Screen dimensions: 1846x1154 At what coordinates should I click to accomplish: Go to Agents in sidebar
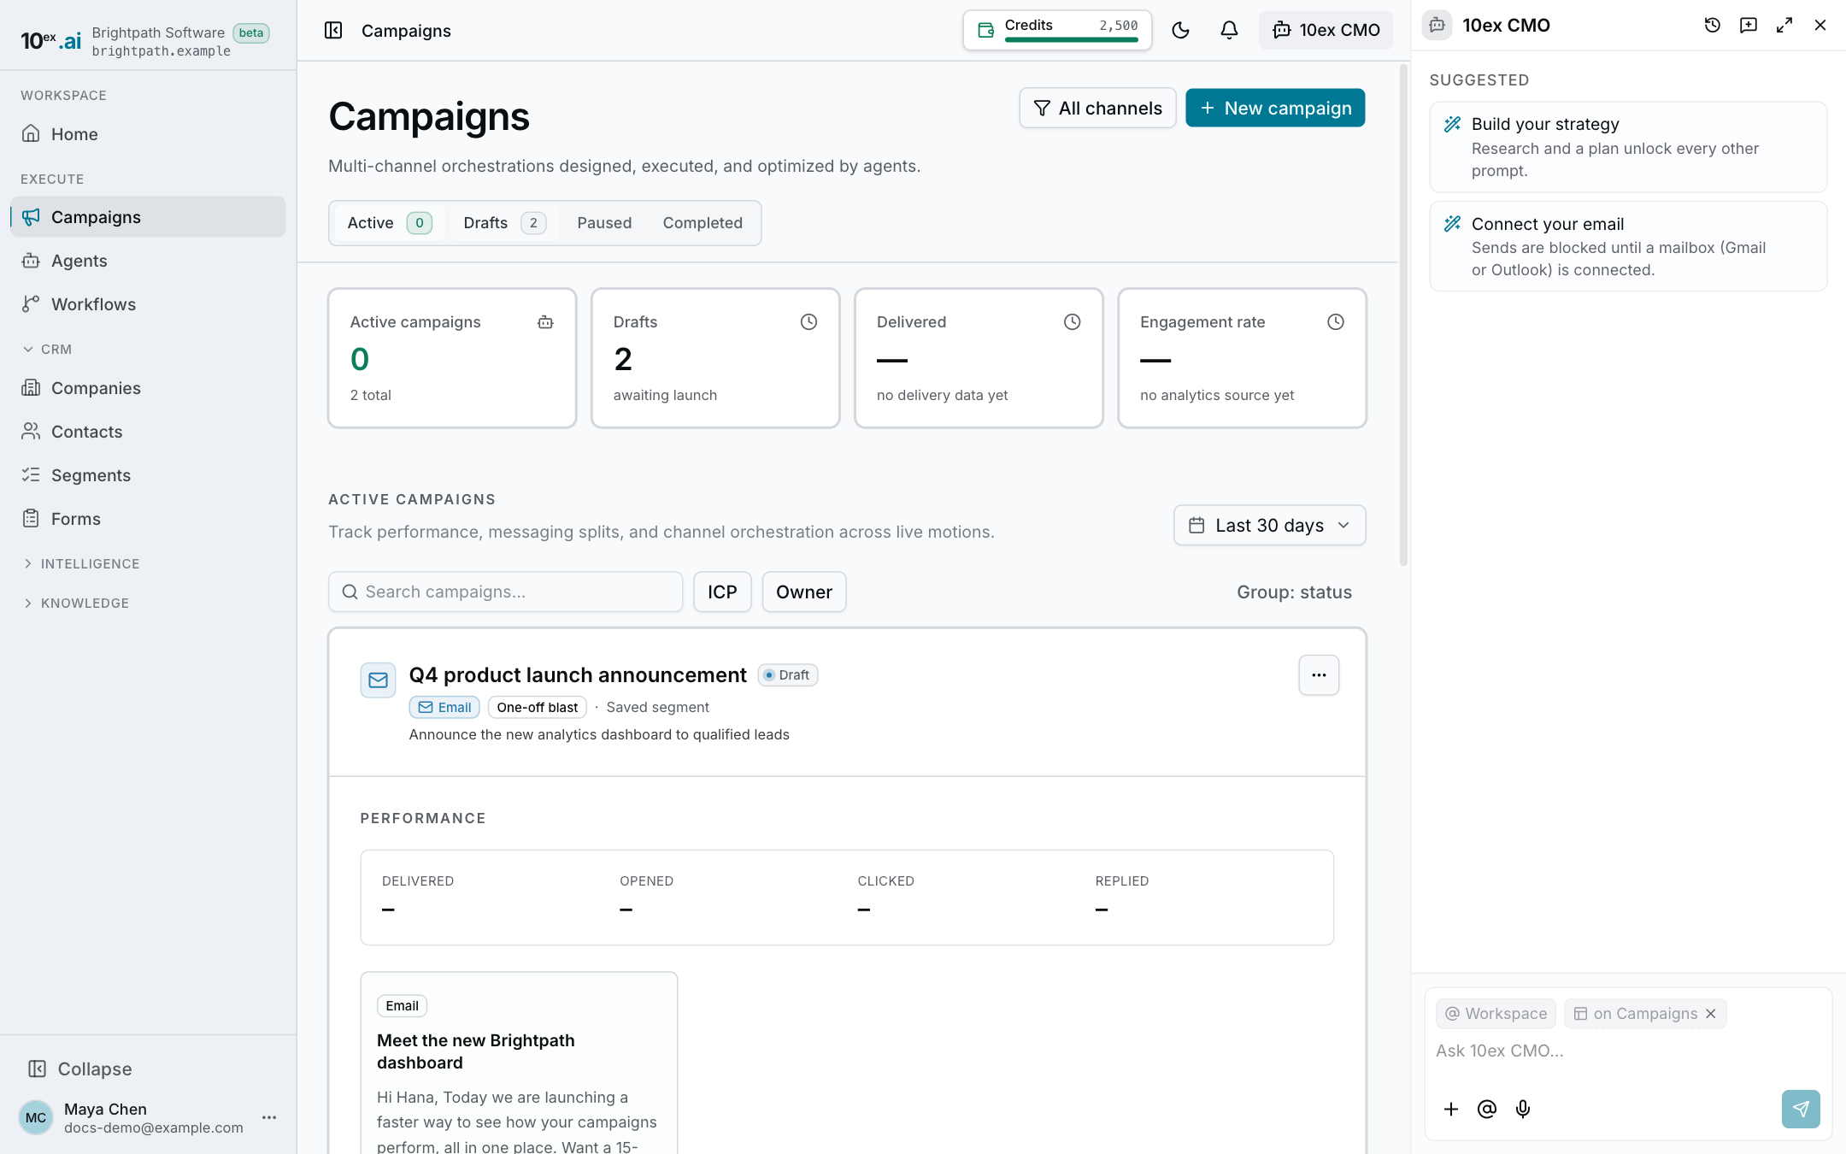[148, 261]
